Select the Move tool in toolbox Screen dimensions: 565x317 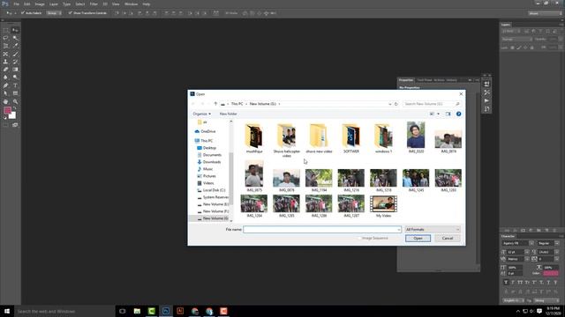point(15,31)
